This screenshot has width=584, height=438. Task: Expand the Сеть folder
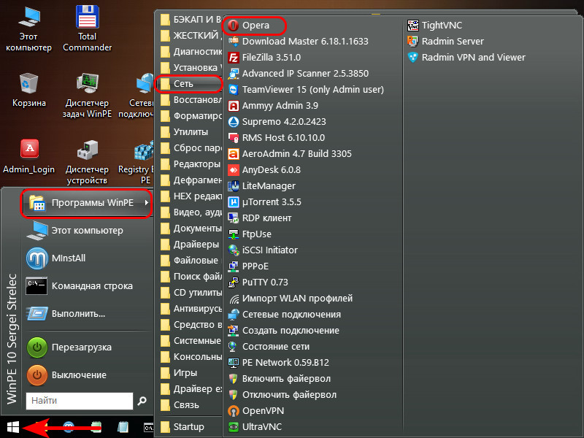(189, 84)
